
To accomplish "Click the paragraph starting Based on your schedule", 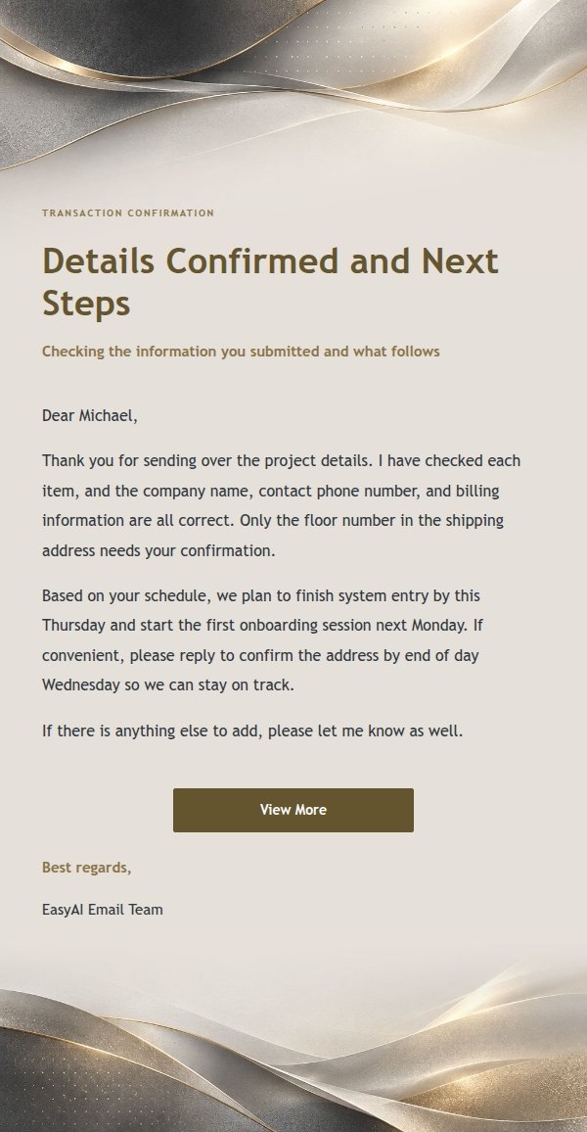I will [262, 640].
